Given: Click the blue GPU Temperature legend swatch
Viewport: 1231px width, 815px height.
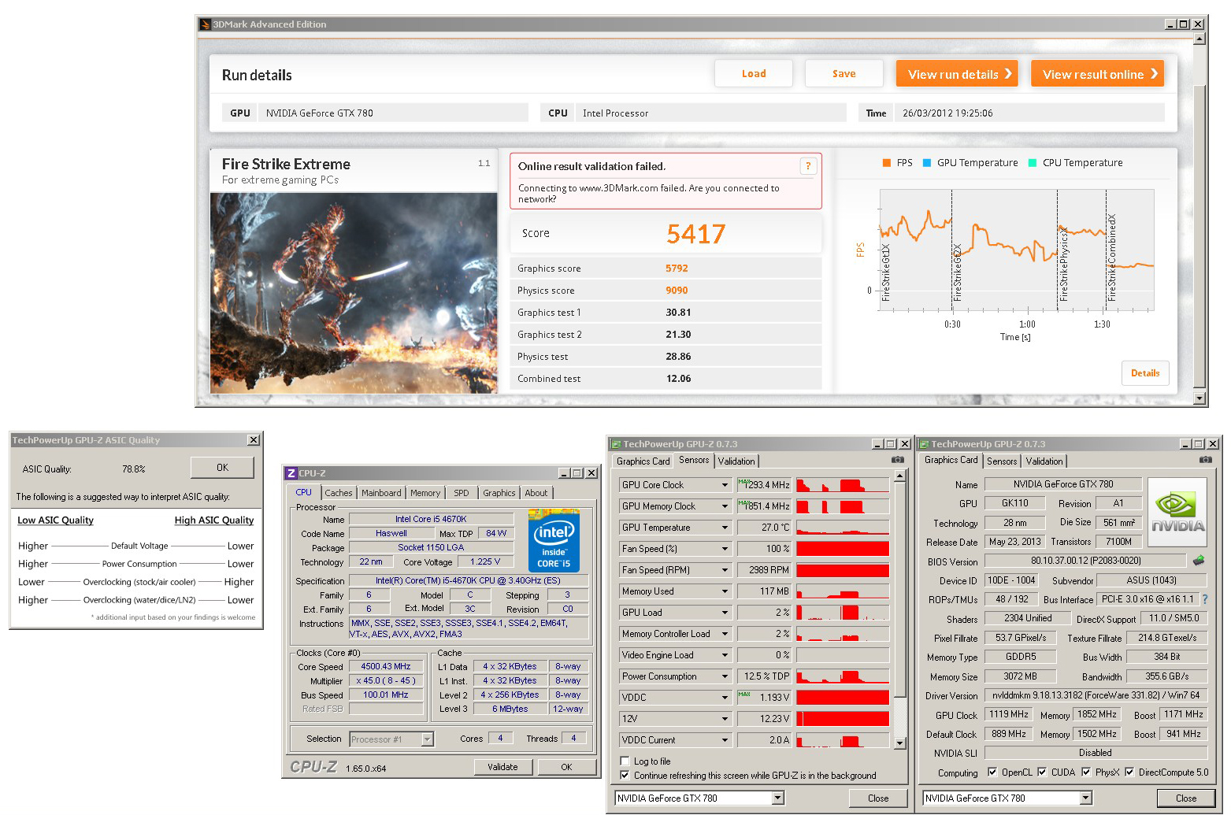Looking at the screenshot, I should pos(927,163).
